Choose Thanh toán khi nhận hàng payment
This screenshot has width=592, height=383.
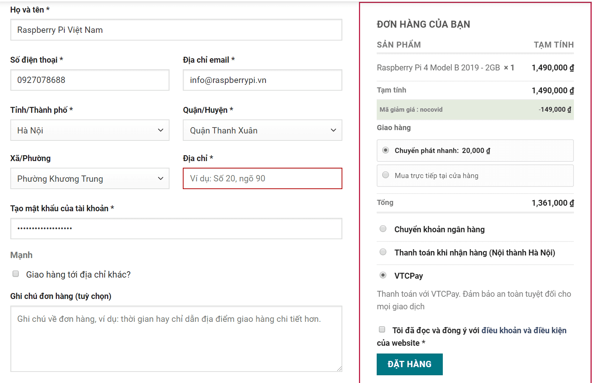tap(383, 252)
